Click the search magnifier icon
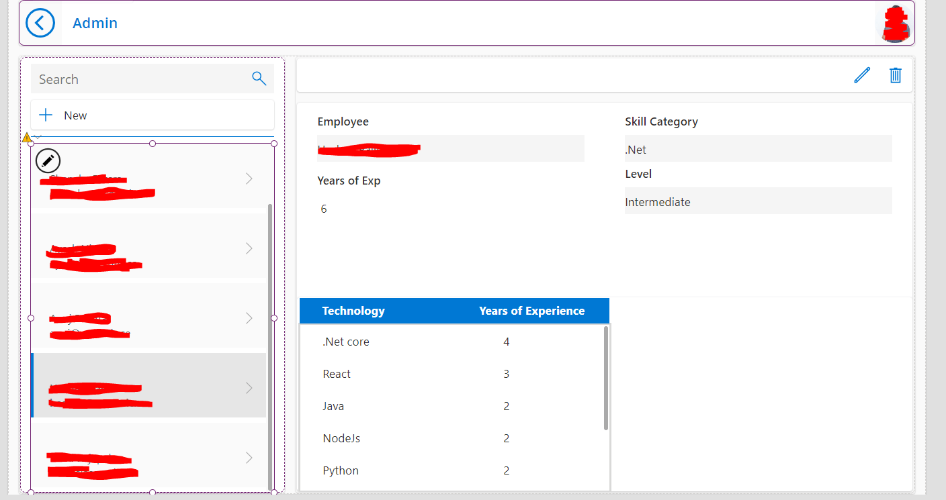The height and width of the screenshot is (500, 946). (x=259, y=79)
